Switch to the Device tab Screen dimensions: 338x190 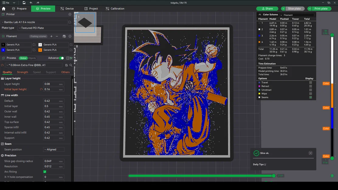(x=67, y=9)
